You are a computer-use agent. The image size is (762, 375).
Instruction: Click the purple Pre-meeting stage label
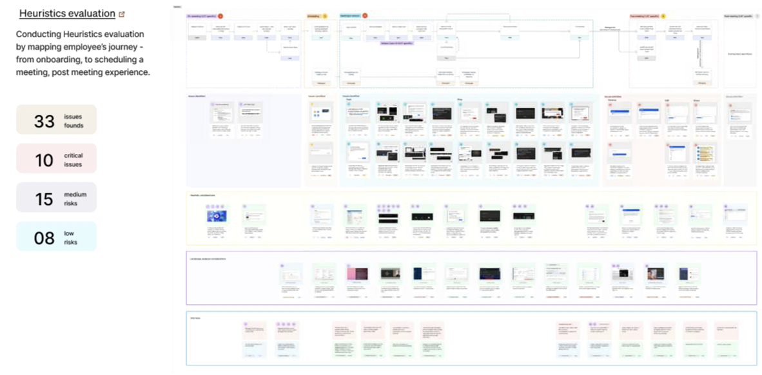tap(201, 15)
